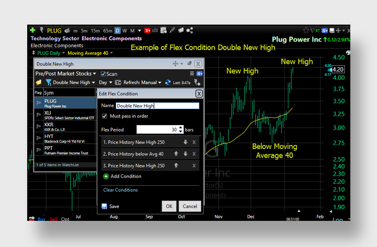Click the Clear Conditions link
This screenshot has height=247, width=377.
(x=120, y=190)
